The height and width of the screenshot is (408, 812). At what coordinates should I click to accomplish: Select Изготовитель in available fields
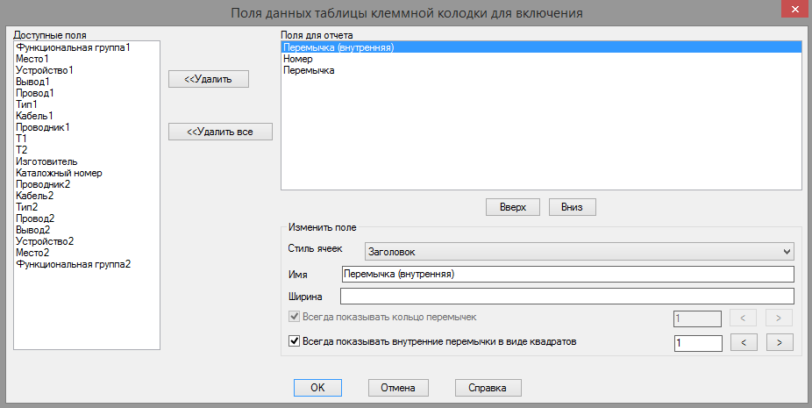click(x=87, y=161)
